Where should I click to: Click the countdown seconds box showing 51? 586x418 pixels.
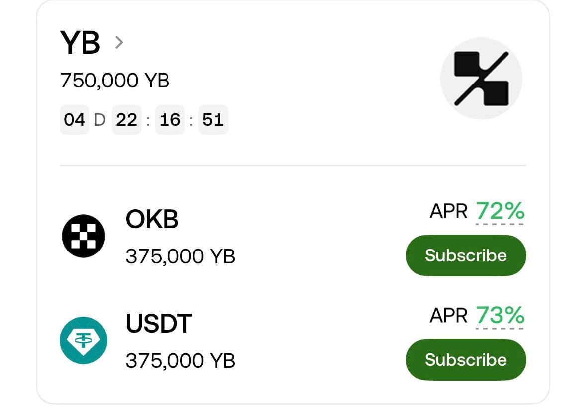click(x=213, y=120)
